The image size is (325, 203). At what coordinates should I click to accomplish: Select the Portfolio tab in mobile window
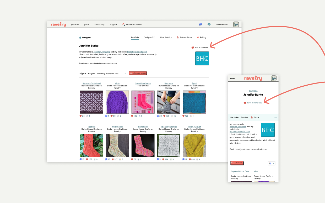[x=234, y=117]
